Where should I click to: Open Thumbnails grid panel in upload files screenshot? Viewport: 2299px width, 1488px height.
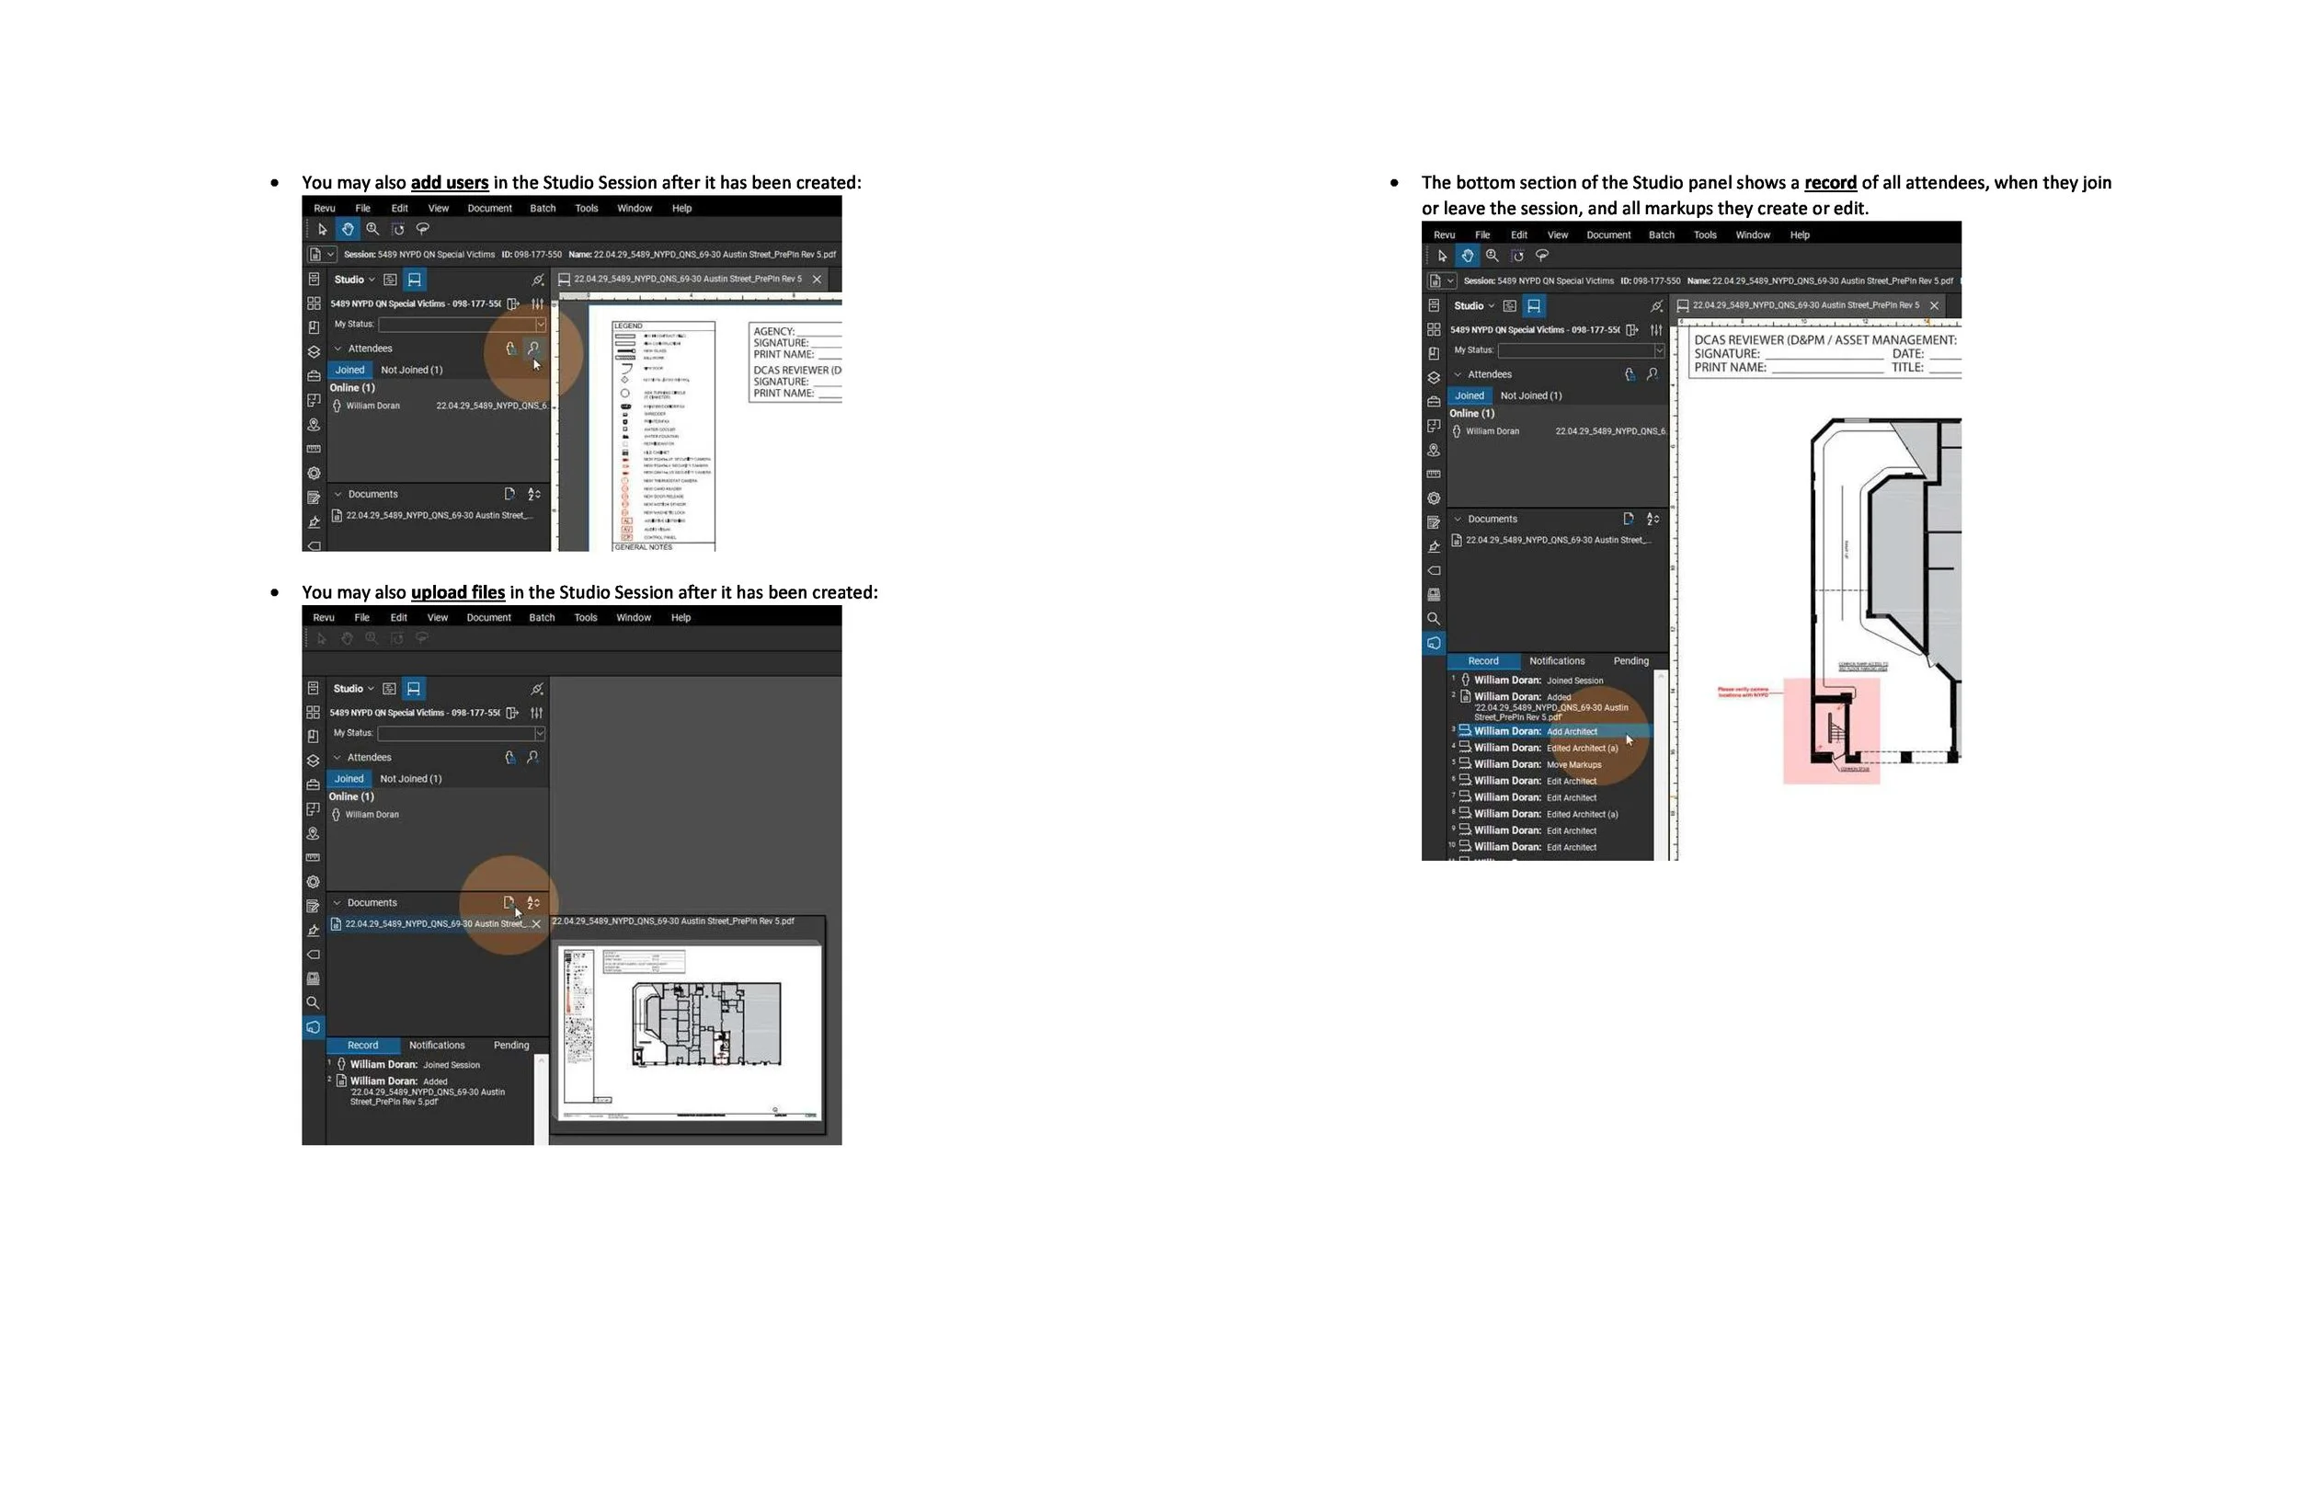click(313, 712)
